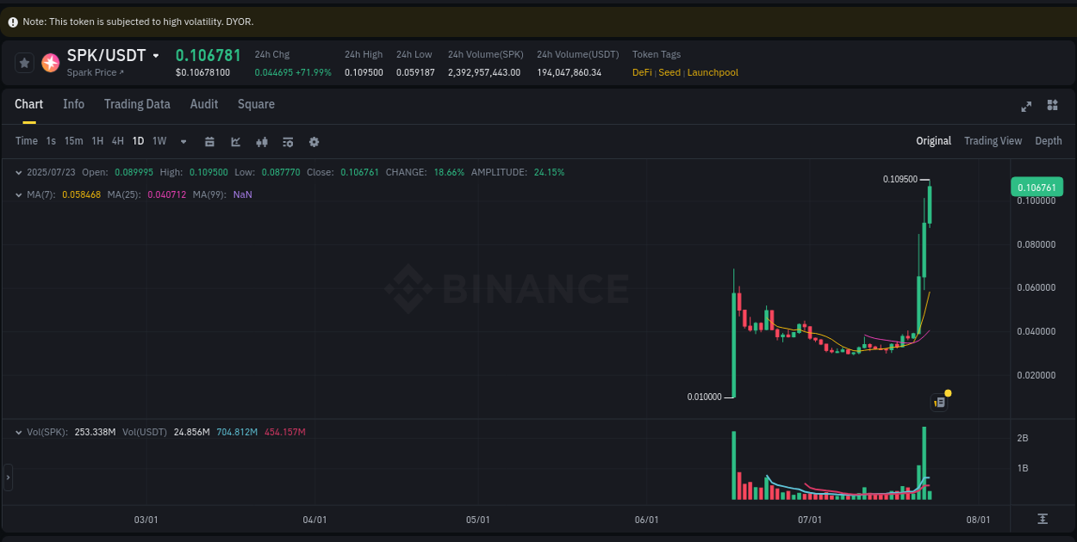Viewport: 1077px width, 542px height.
Task: Open the candlestick chart type icon
Action: (262, 141)
